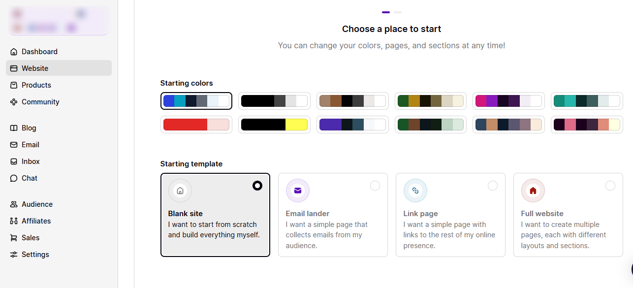Select the Full website radio button
The image size is (633, 288).
(610, 186)
